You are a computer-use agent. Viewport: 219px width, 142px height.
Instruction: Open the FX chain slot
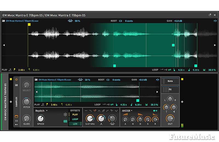(170, 90)
